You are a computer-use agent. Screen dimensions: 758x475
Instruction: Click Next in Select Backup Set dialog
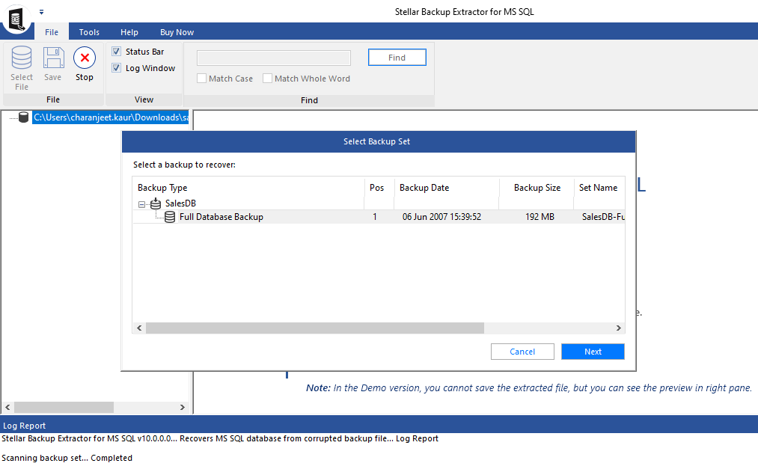(593, 352)
